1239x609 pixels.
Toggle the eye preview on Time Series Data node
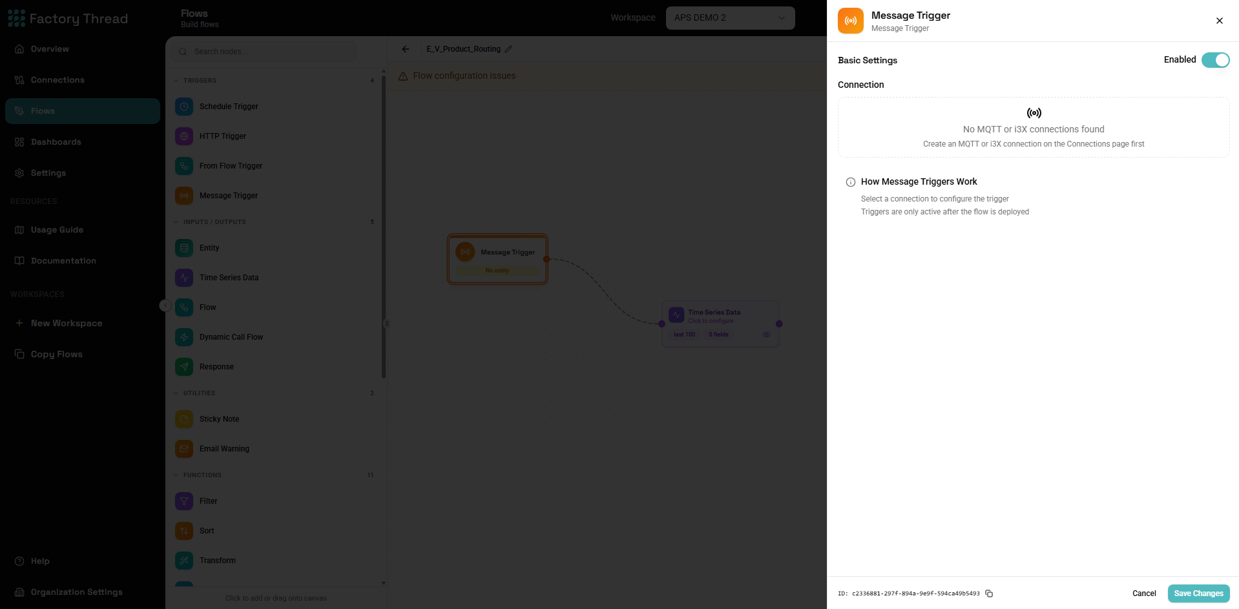coord(766,335)
